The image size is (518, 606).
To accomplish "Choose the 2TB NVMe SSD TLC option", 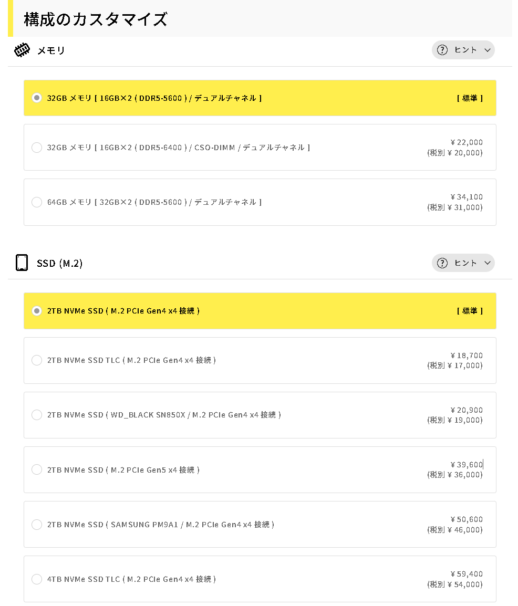I will pyautogui.click(x=37, y=360).
